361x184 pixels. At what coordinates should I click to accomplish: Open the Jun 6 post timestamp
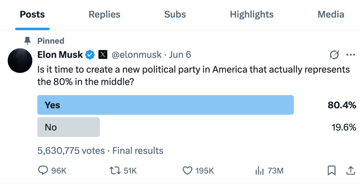[x=180, y=55]
